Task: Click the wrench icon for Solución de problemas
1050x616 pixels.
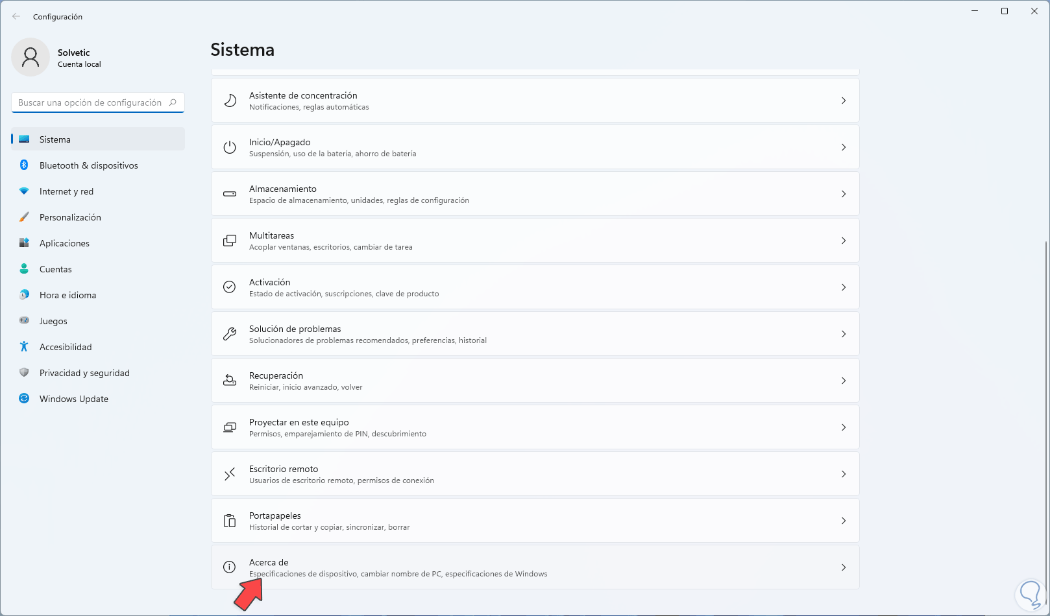Action: pos(230,334)
